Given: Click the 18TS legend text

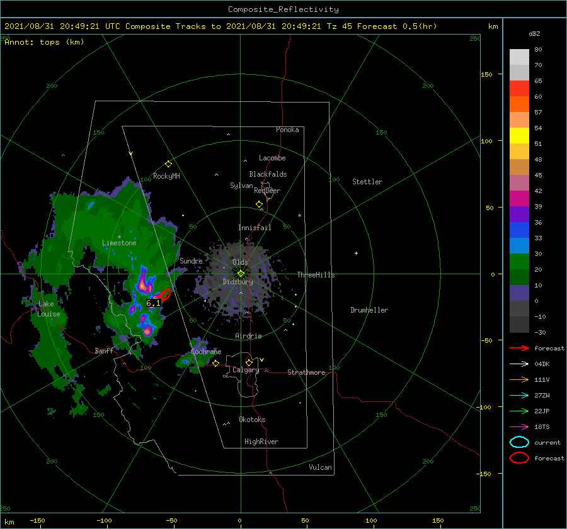Looking at the screenshot, I should pyautogui.click(x=542, y=427).
